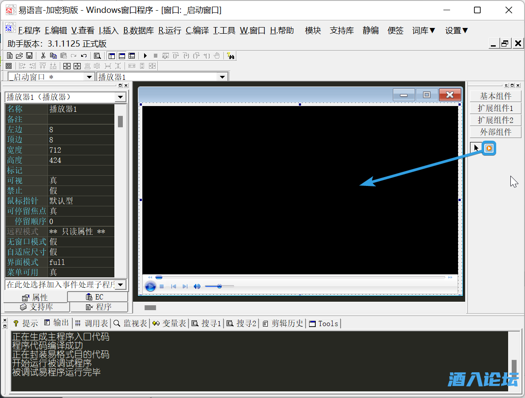Image resolution: width=525 pixels, height=398 pixels.
Task: Click the scissors Cut icon
Action: pyautogui.click(x=43, y=55)
